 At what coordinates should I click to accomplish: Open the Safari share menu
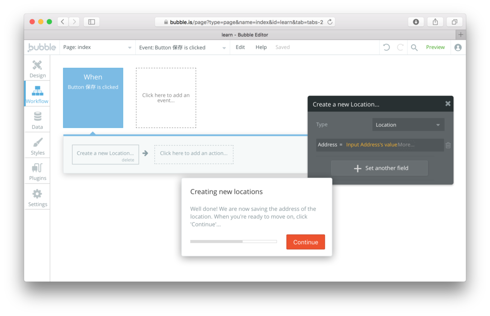click(x=435, y=22)
